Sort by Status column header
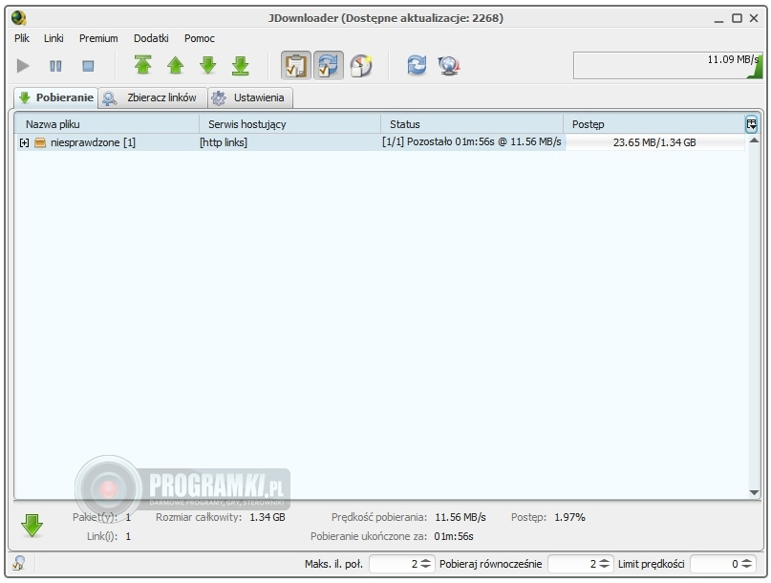771x583 pixels. (472, 124)
